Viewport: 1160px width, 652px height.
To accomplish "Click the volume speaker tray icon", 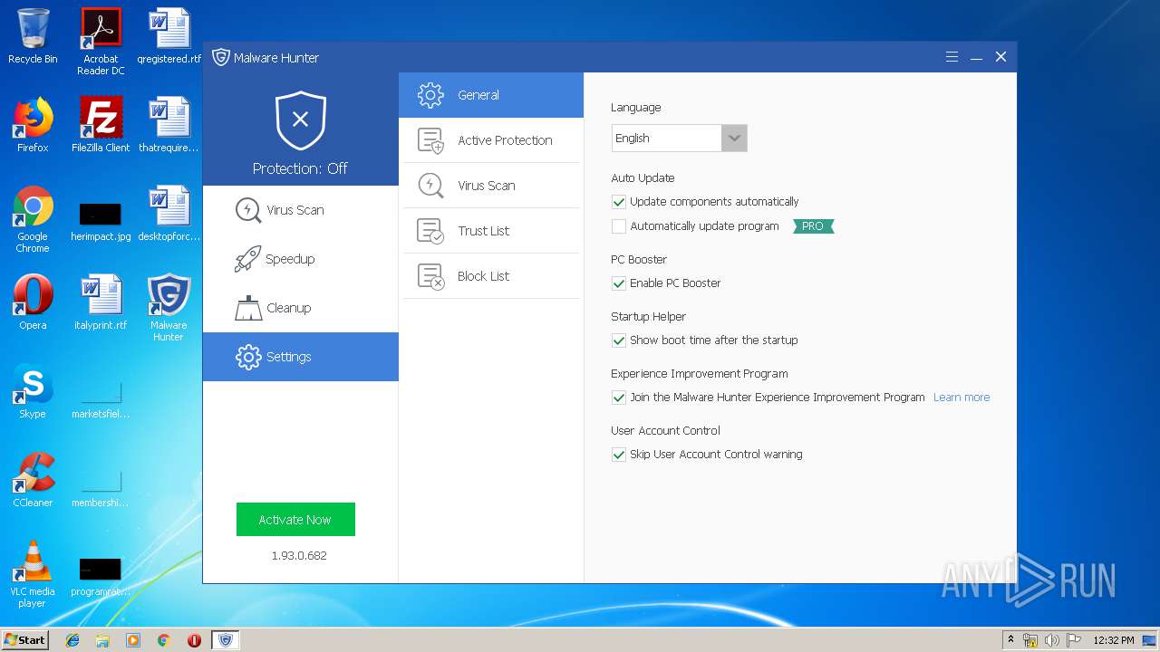I will coord(1052,640).
